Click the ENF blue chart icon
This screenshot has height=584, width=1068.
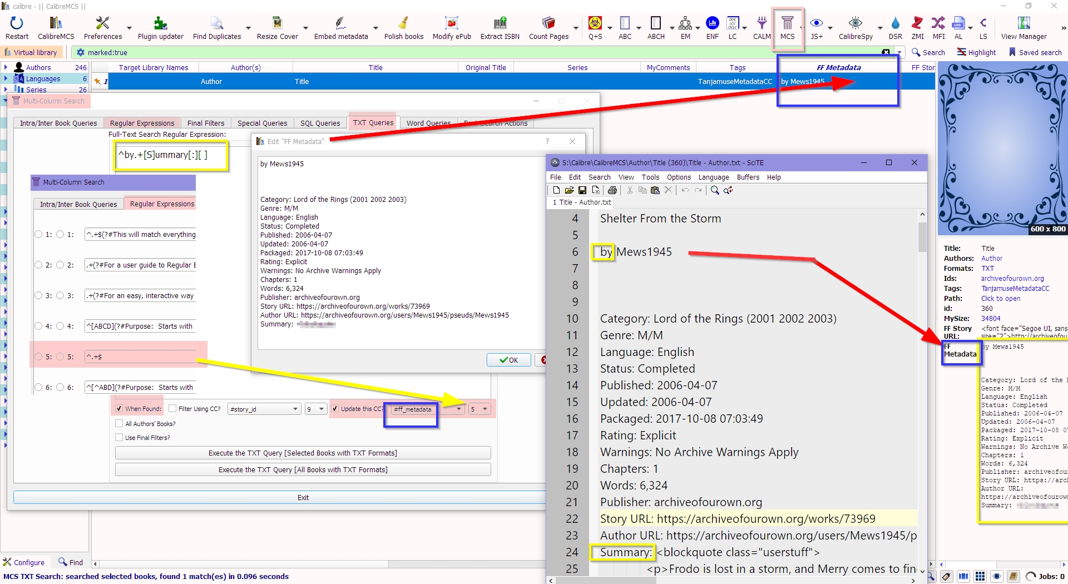coord(712,23)
